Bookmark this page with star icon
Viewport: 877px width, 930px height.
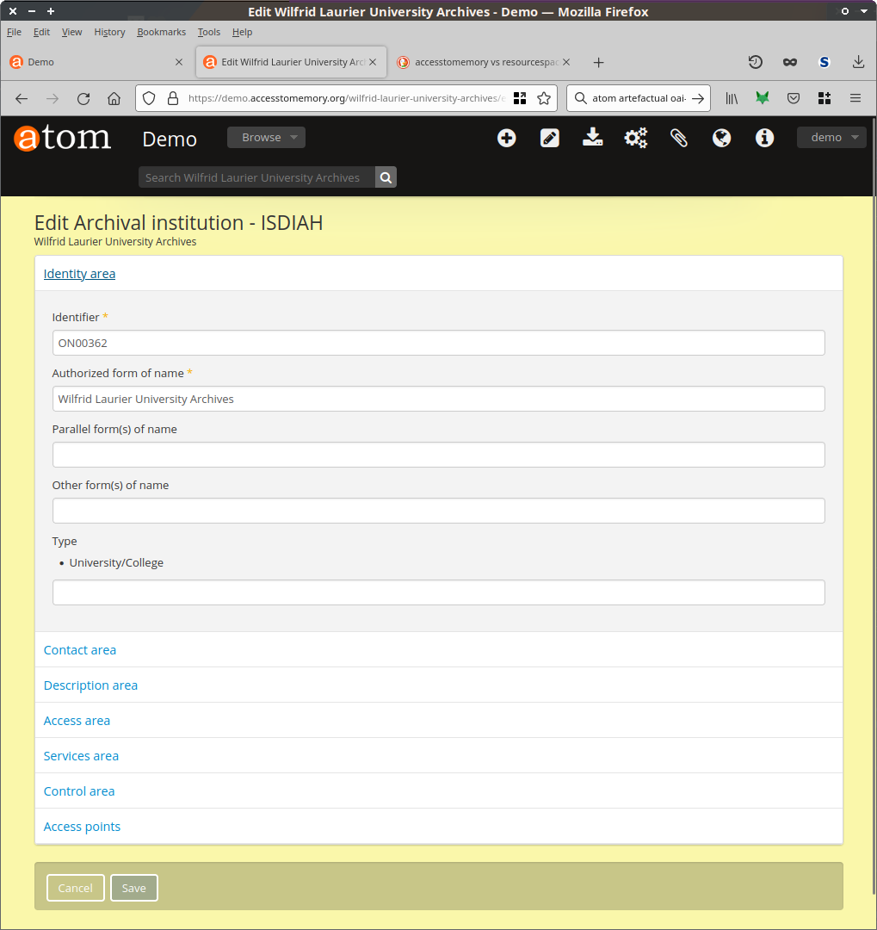tap(544, 98)
